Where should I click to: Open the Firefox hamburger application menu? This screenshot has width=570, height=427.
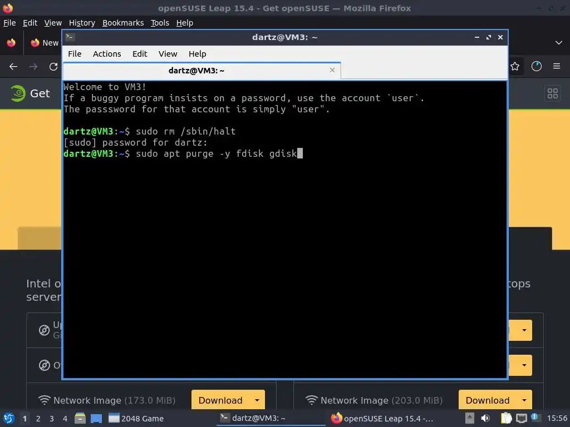[x=557, y=67]
